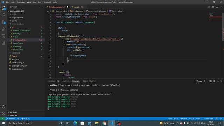Open the Help menu
The height and width of the screenshot is (126, 224).
[x=55, y=2]
